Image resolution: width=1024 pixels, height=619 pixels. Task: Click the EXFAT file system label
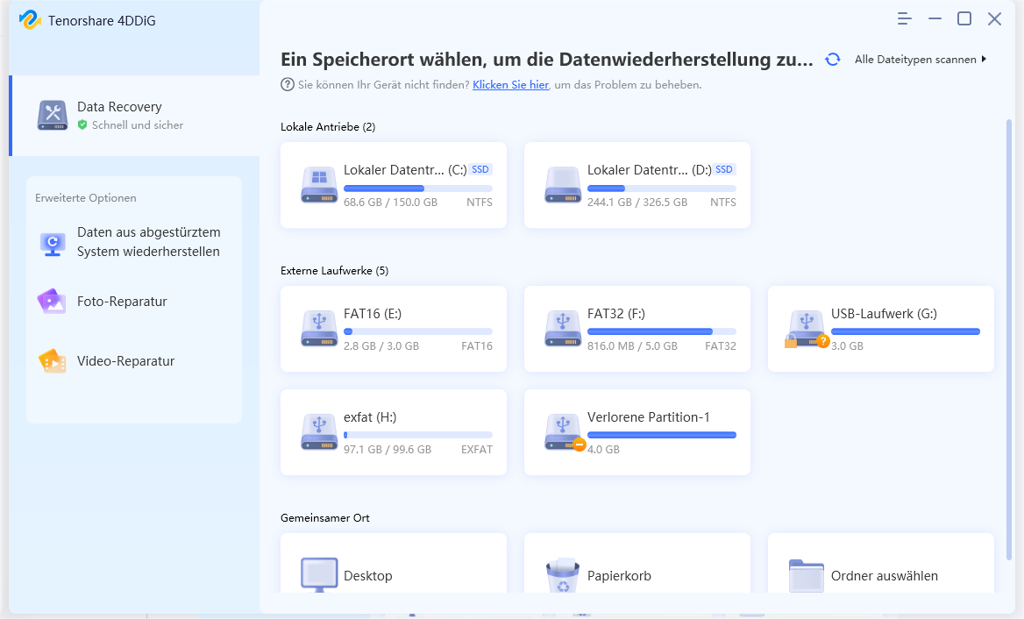coord(477,449)
